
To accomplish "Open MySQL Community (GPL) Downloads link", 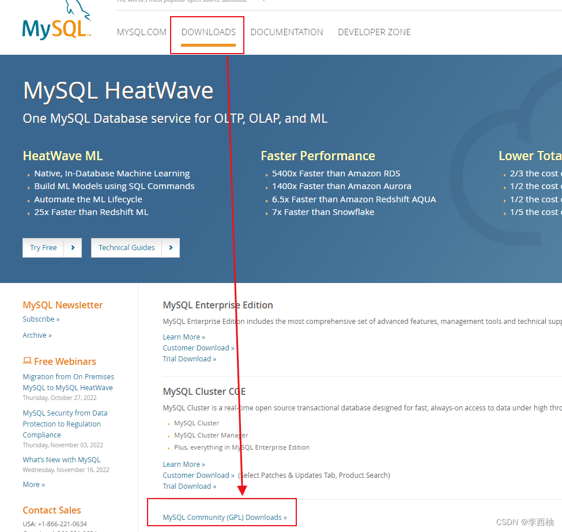I will pos(225,517).
